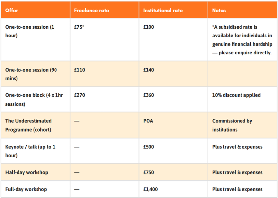Click the Notes column header
The width and height of the screenshot is (278, 198).
pos(219,10)
